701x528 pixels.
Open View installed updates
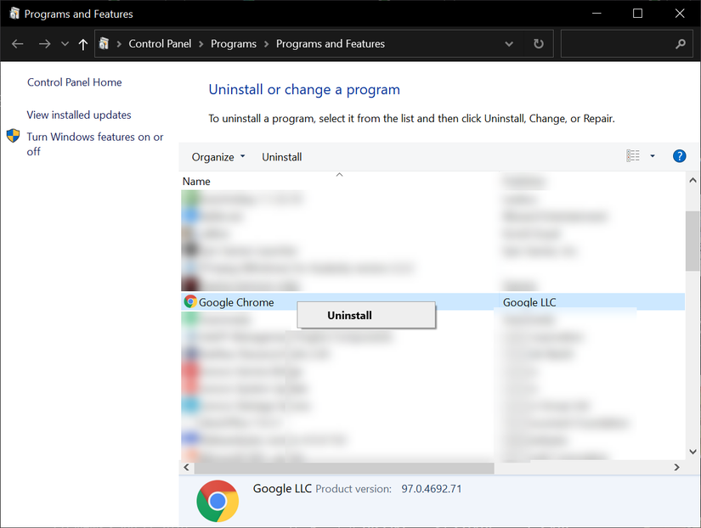pyautogui.click(x=79, y=115)
